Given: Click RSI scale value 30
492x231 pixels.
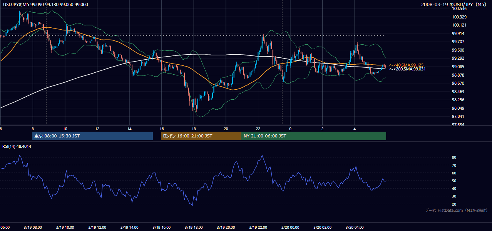Looking at the screenshot, I should (454, 196).
